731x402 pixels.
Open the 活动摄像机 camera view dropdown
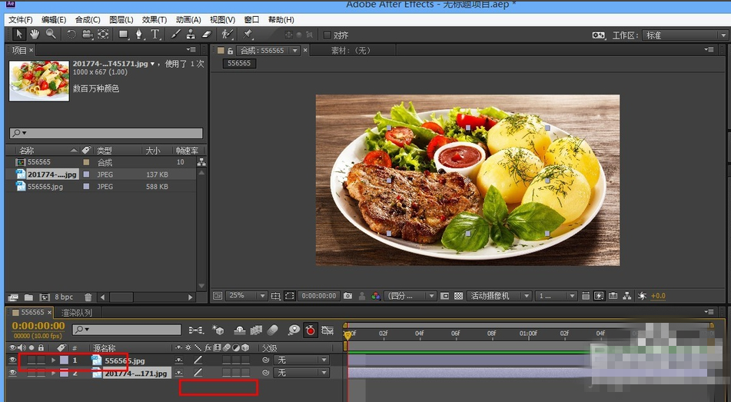point(500,296)
